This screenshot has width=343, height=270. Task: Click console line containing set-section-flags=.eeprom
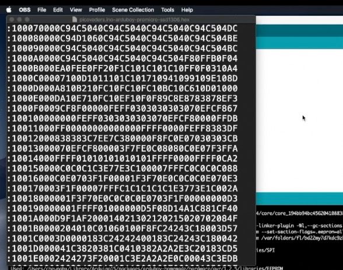(299, 232)
